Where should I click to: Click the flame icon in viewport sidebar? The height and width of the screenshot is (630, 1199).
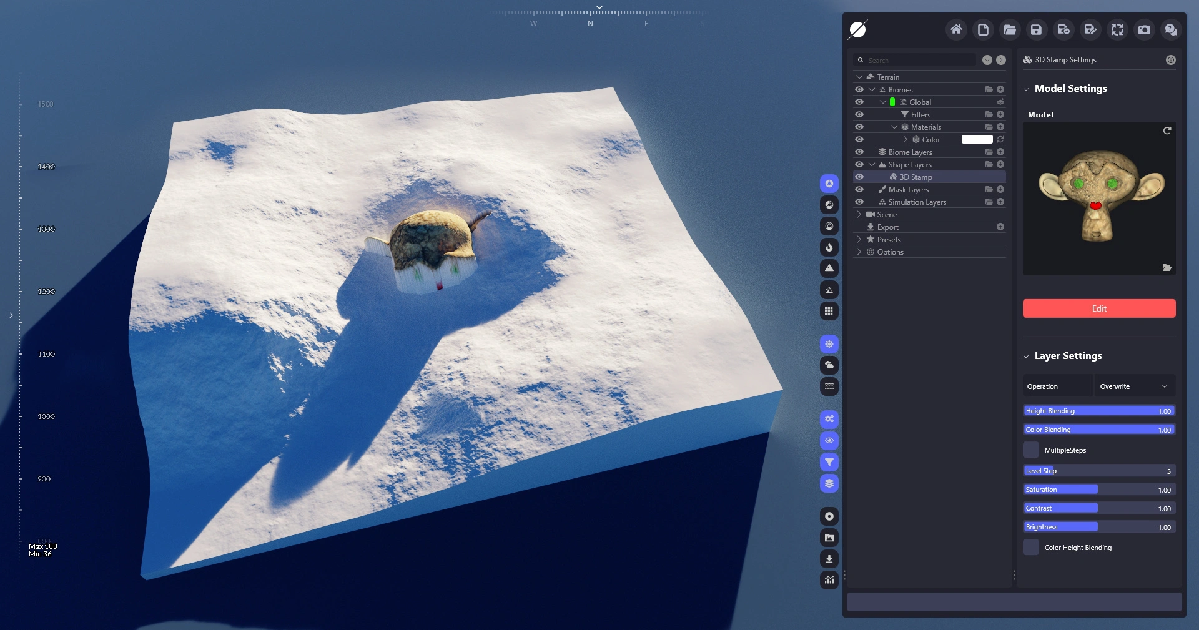tap(829, 247)
